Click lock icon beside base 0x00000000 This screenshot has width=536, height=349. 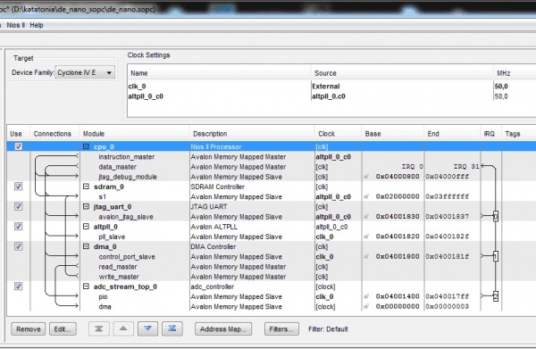pos(366,306)
